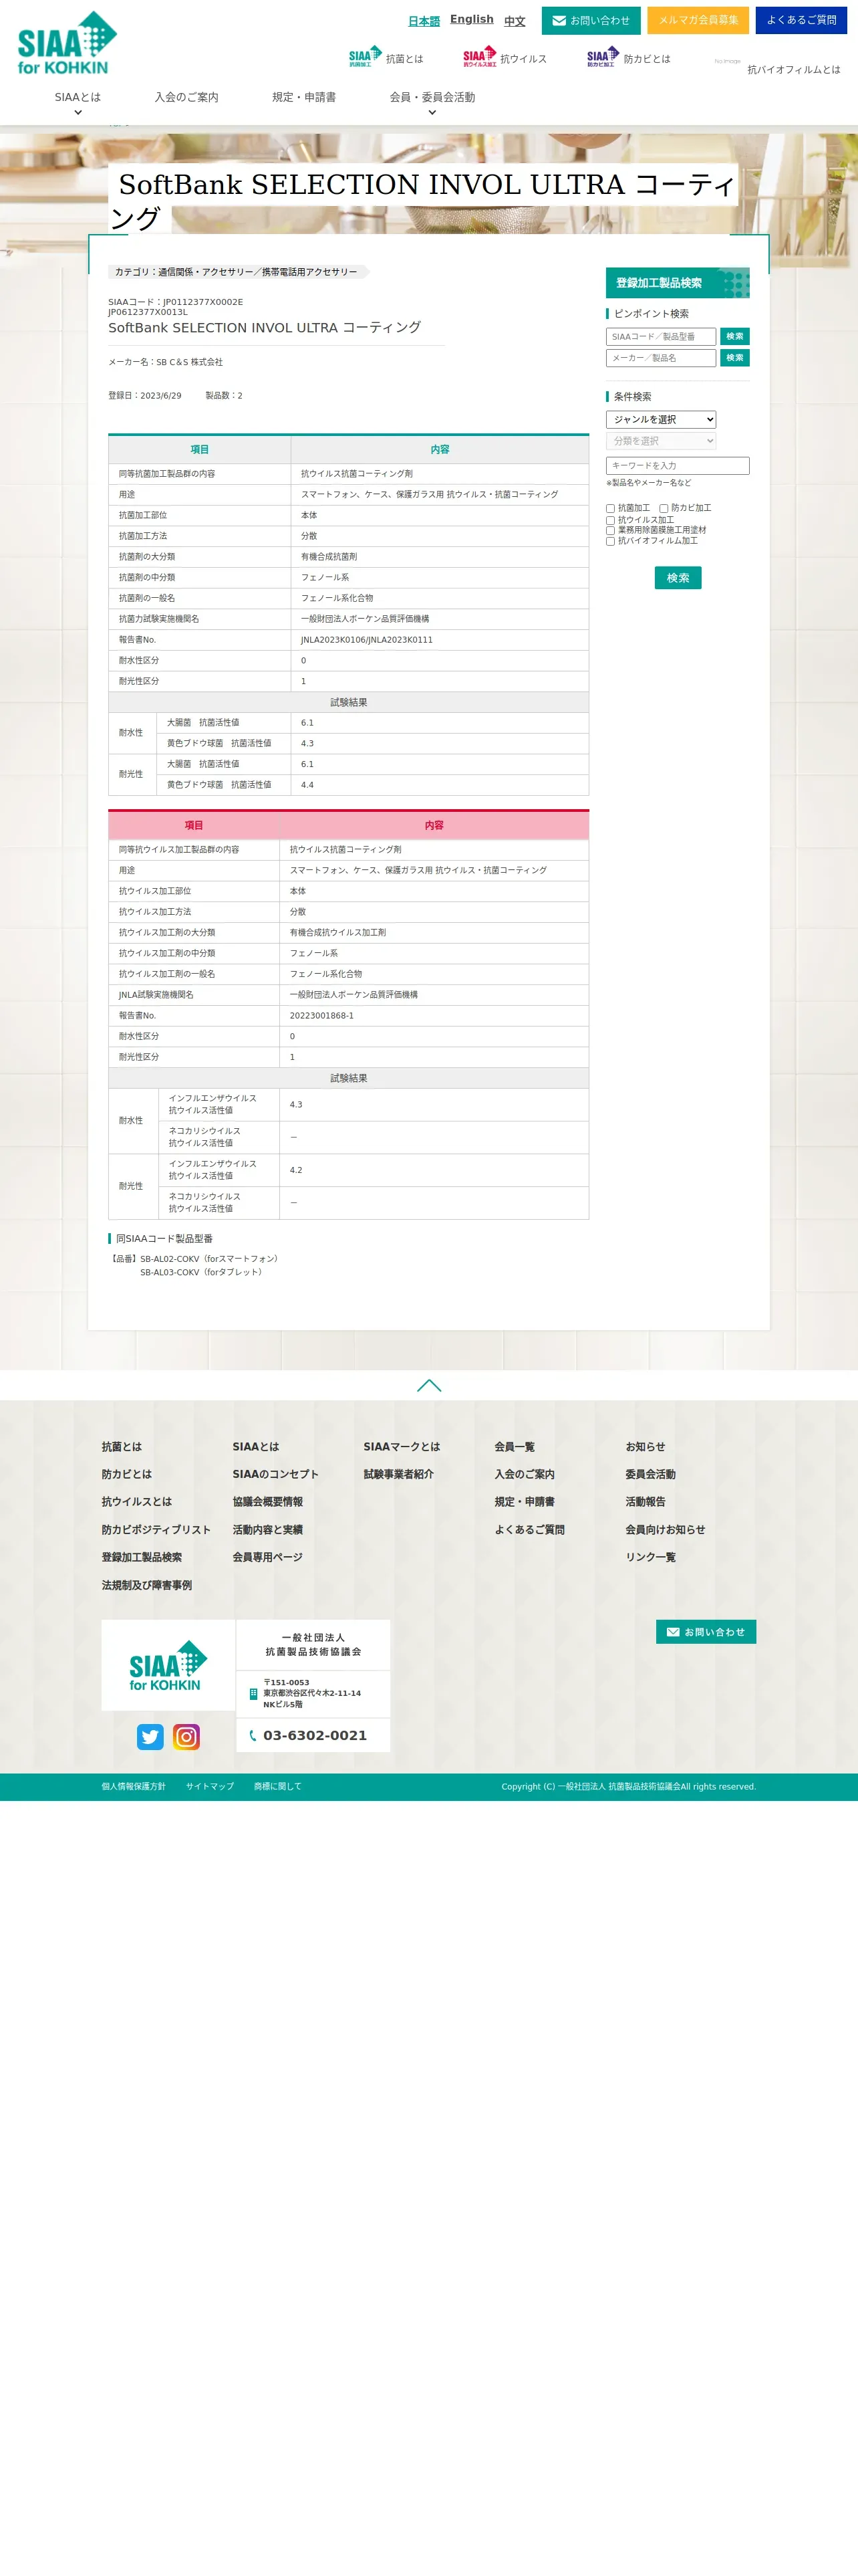Open footer link 法規制及び障害事例
This screenshot has width=858, height=2576.
point(147,1585)
